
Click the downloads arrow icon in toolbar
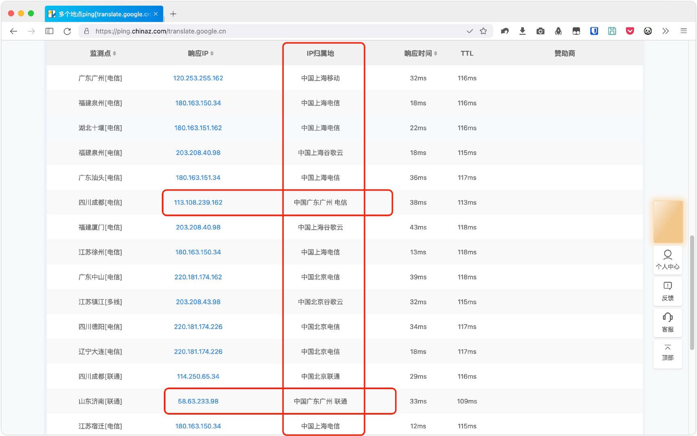[523, 31]
